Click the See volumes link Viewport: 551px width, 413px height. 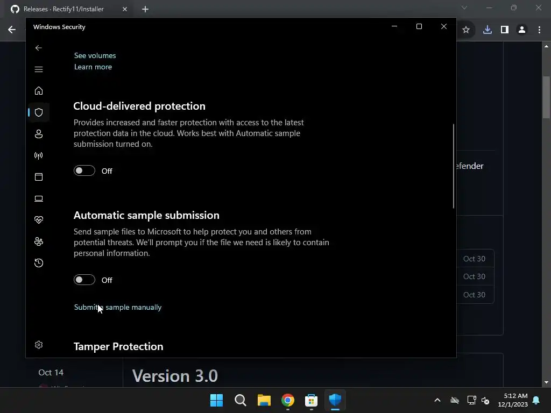click(95, 55)
